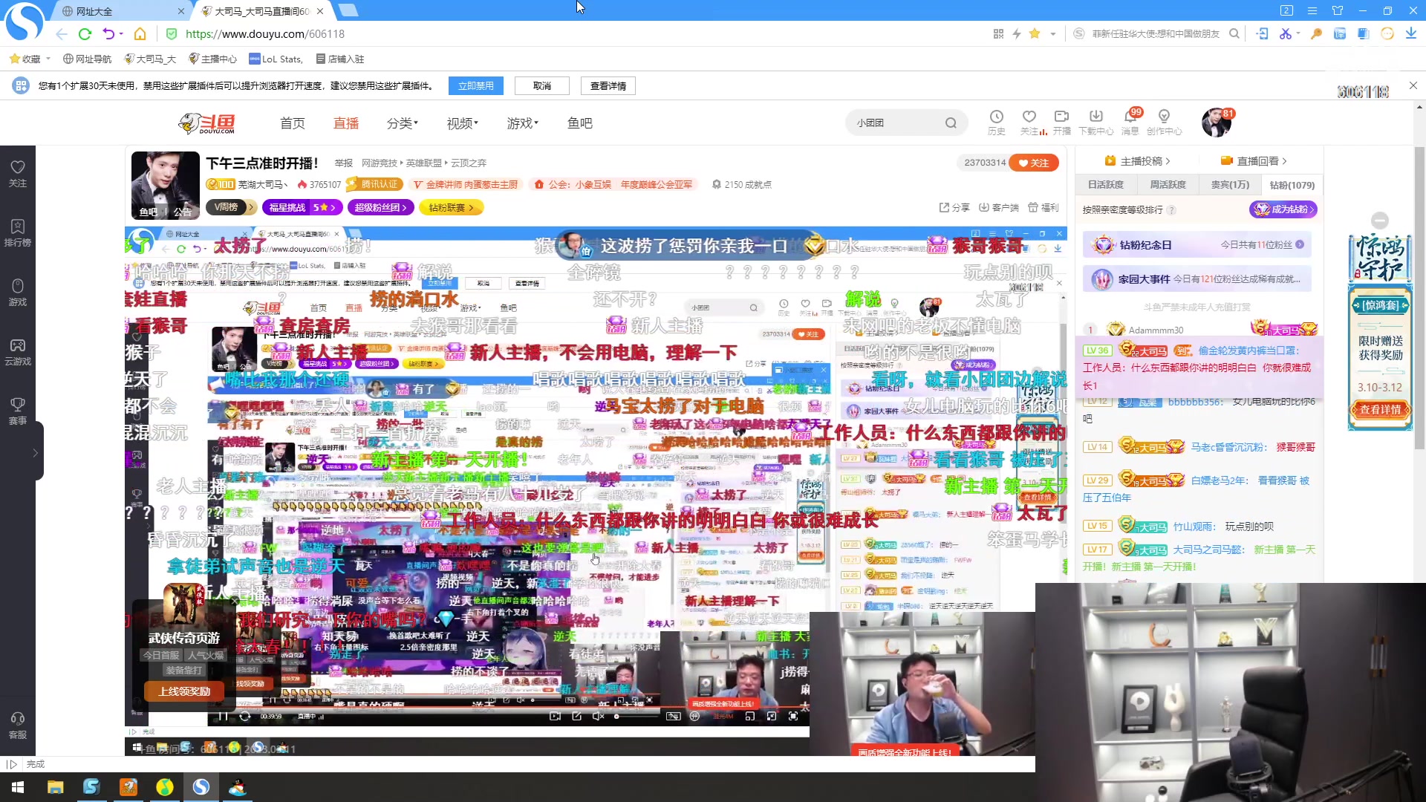This screenshot has width=1426, height=802.
Task: Open 排行榜 in left sidebar
Action: (x=18, y=233)
